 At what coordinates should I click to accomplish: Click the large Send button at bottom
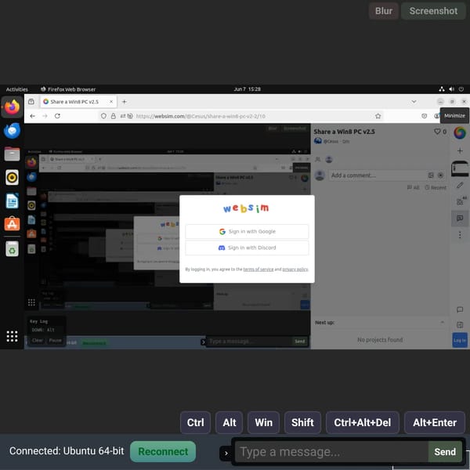point(445,451)
